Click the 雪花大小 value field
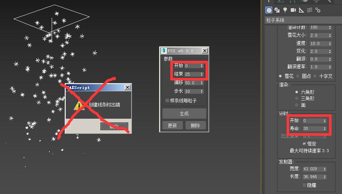 pos(319,35)
